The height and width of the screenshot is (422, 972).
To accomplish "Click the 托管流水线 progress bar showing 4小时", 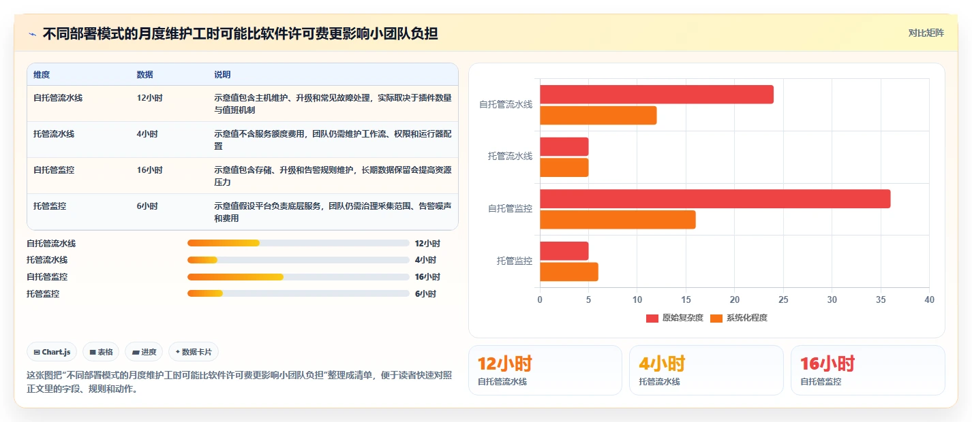I will point(299,260).
